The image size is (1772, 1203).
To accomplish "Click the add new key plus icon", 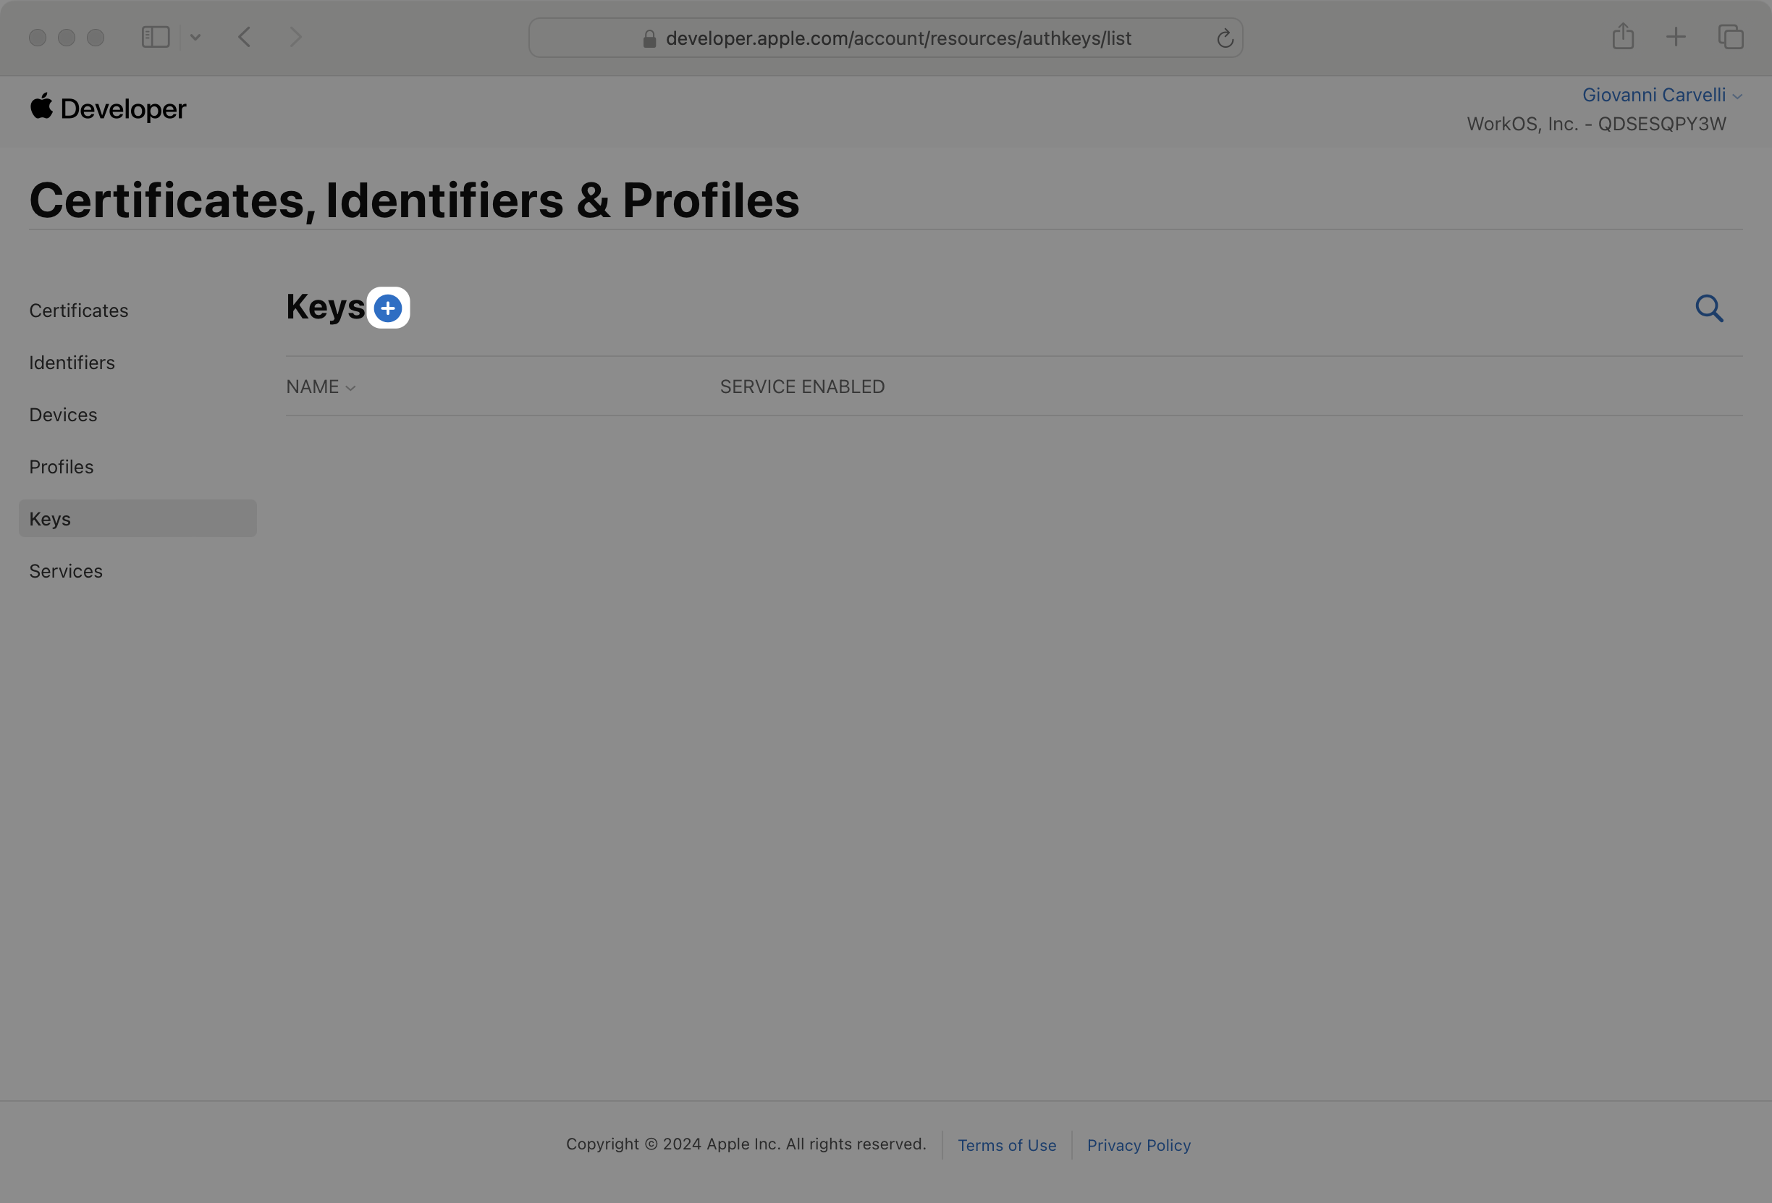I will [x=387, y=308].
